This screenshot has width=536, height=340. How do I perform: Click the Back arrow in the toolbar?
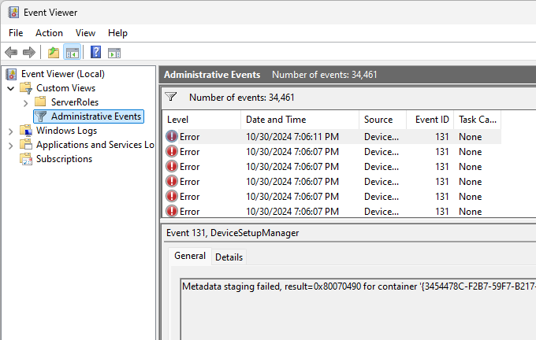(x=11, y=53)
